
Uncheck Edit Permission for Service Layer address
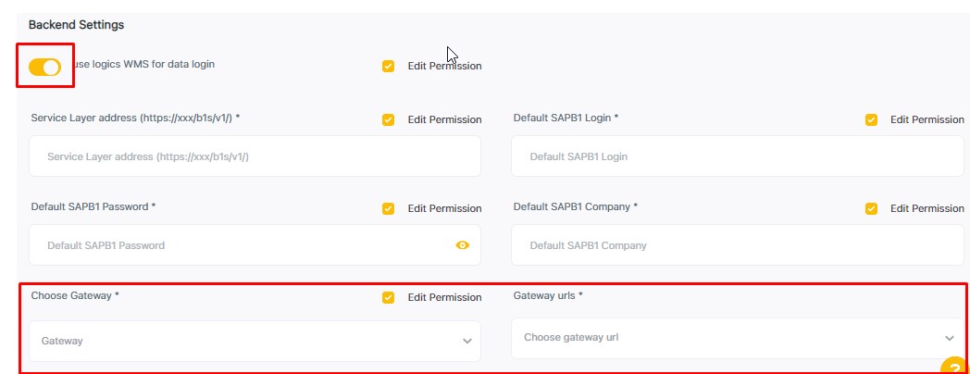(x=388, y=119)
